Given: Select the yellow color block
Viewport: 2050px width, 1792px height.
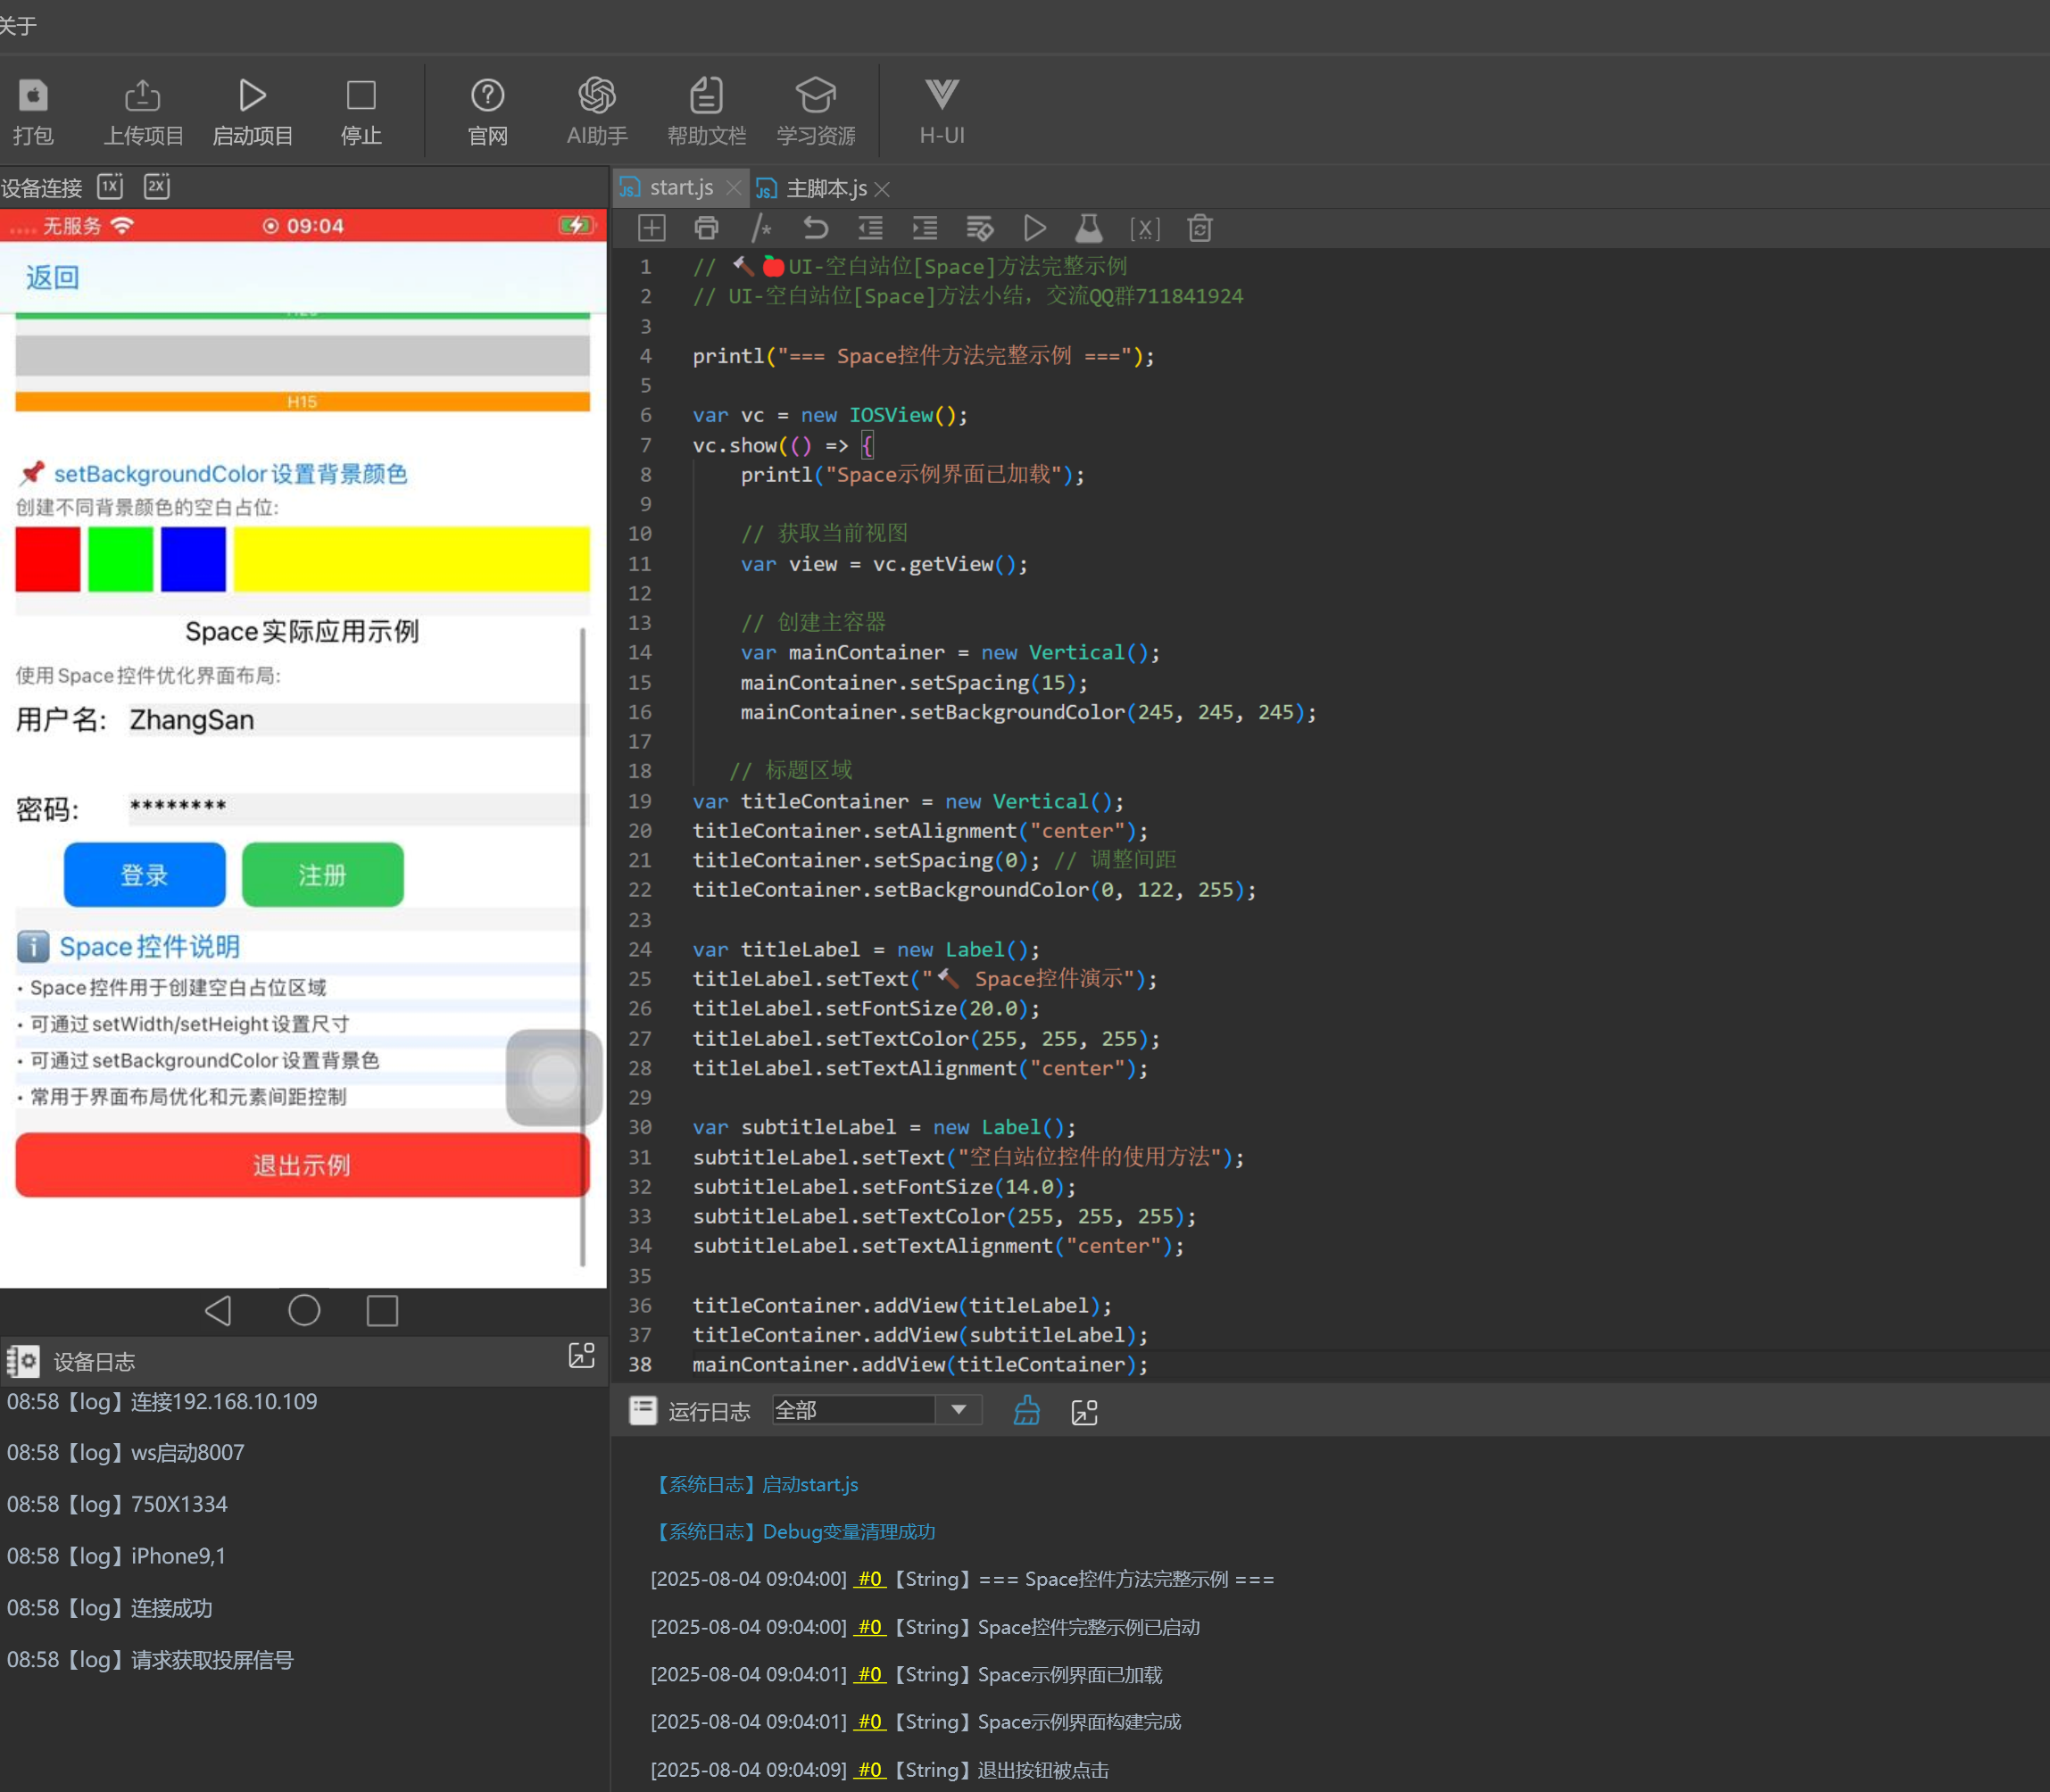Looking at the screenshot, I should coord(412,559).
